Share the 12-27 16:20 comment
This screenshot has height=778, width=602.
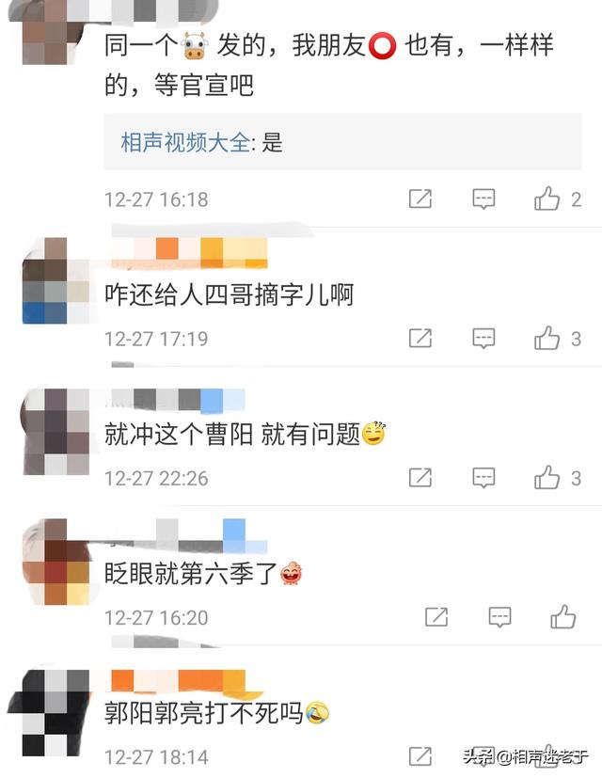(436, 617)
